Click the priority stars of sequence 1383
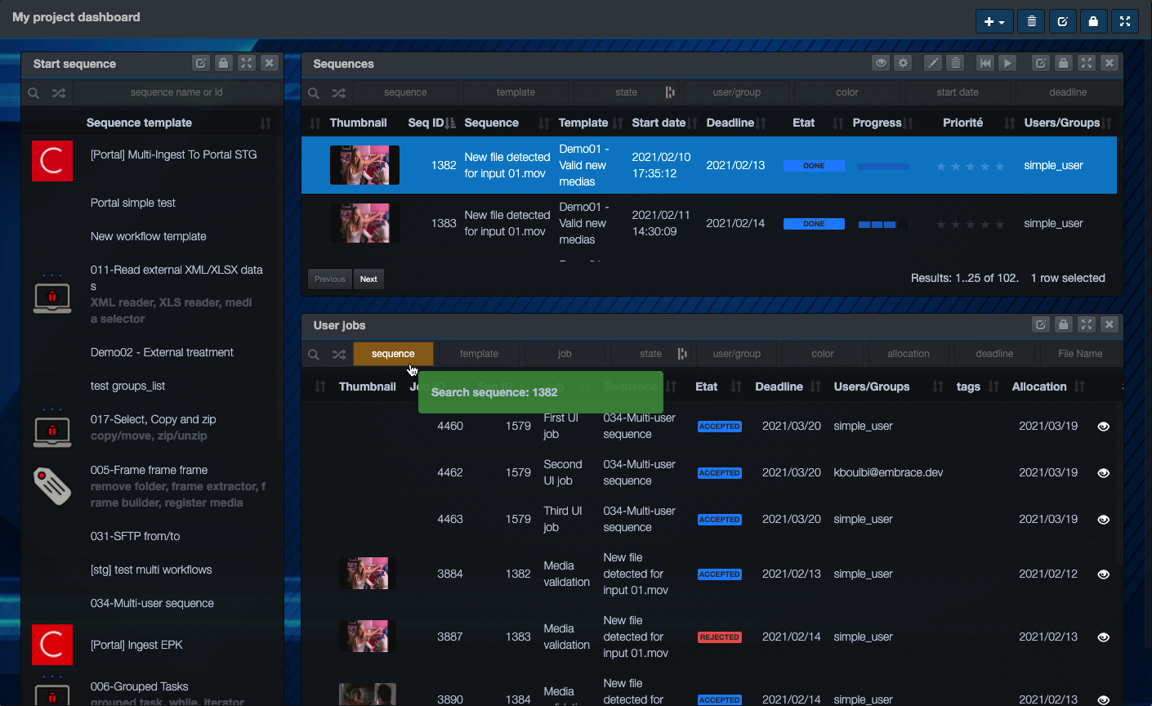The height and width of the screenshot is (706, 1152). click(x=970, y=224)
